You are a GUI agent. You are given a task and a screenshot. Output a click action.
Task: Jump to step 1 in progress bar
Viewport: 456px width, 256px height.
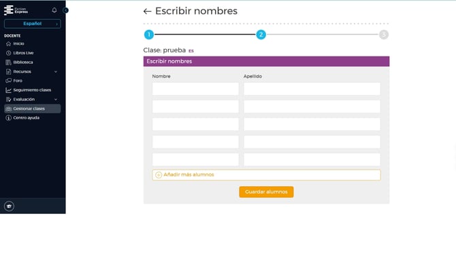coord(149,35)
